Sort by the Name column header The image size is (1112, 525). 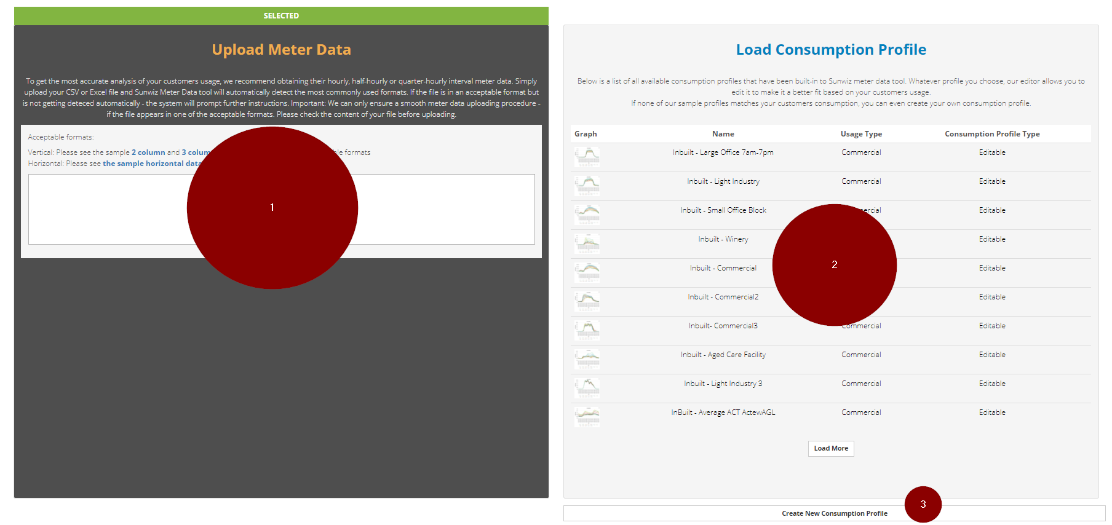coord(723,134)
